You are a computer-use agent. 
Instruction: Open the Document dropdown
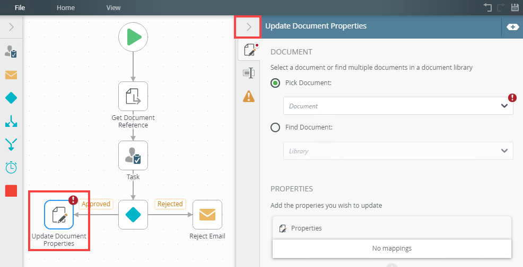point(398,106)
